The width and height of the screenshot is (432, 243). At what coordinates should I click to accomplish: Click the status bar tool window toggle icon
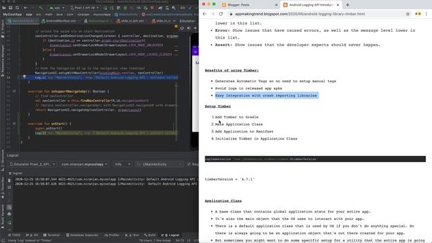click(x=3, y=240)
